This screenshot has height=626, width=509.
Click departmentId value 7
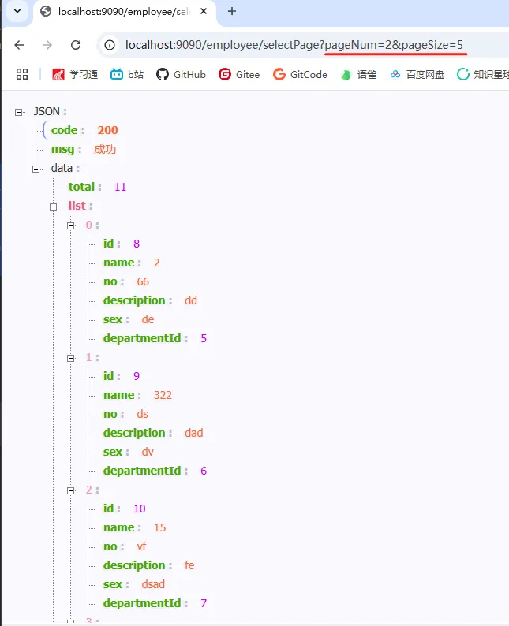[x=204, y=603]
